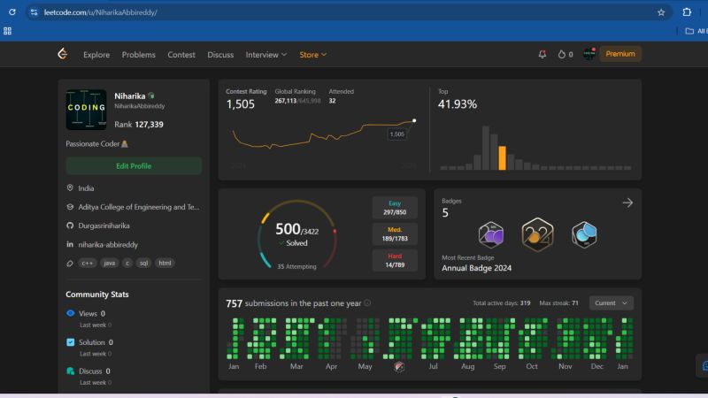Screen dimensions: 708x398
Task: Click the Easy 297/850 stat box
Action: click(x=395, y=208)
